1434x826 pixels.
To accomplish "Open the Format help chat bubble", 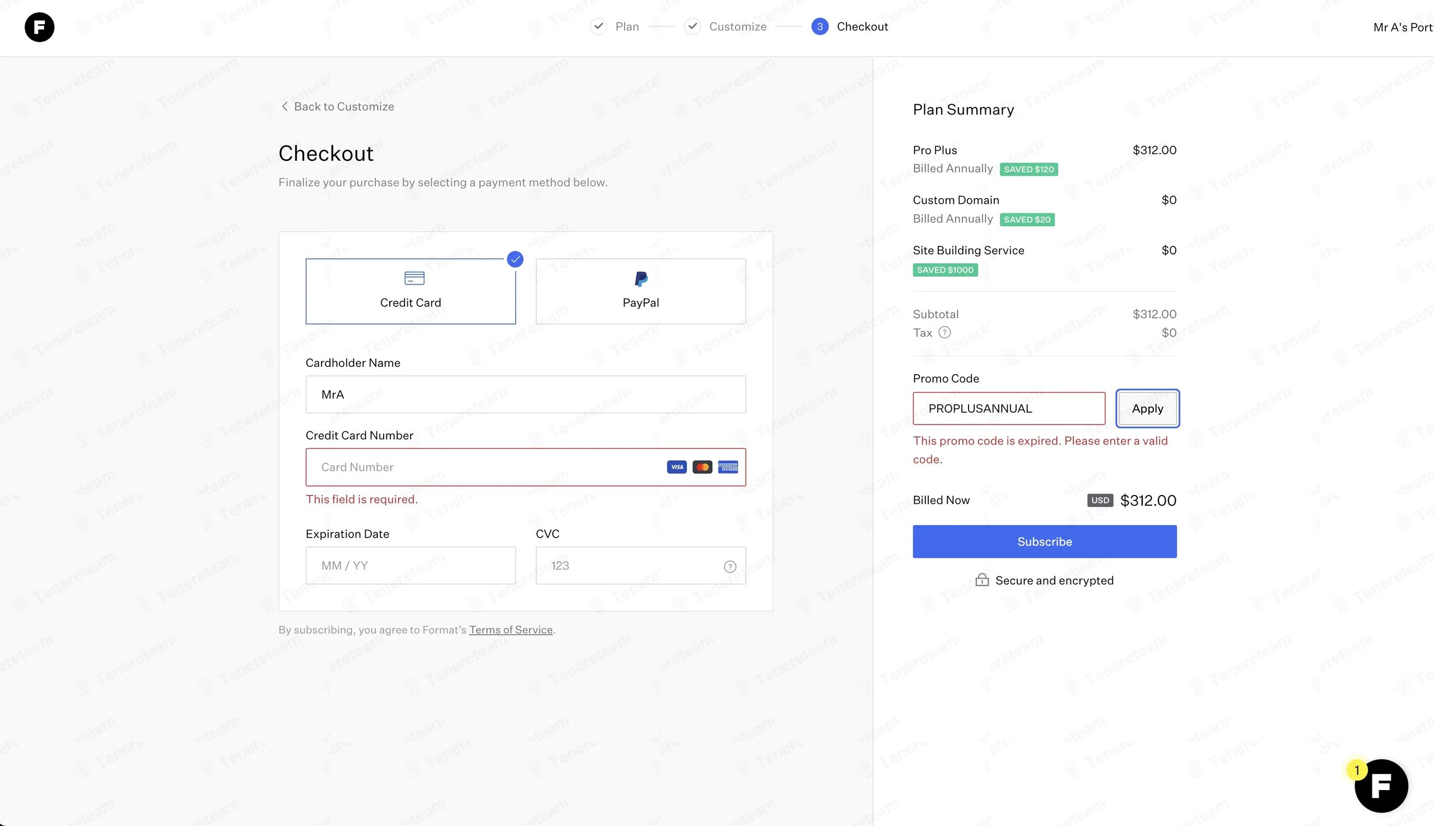I will [x=1381, y=786].
